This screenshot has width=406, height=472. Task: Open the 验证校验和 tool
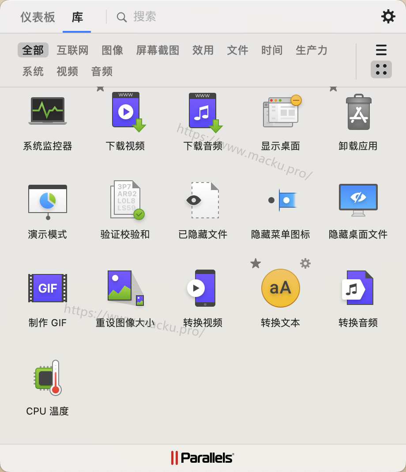126,200
